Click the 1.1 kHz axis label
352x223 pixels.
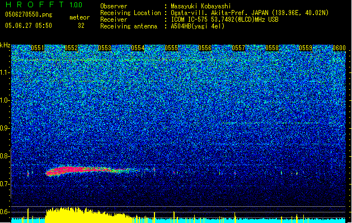pyautogui.click(x=5, y=72)
